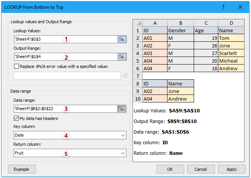Confirm with the OK button
This screenshot has width=251, height=178.
click(170, 169)
